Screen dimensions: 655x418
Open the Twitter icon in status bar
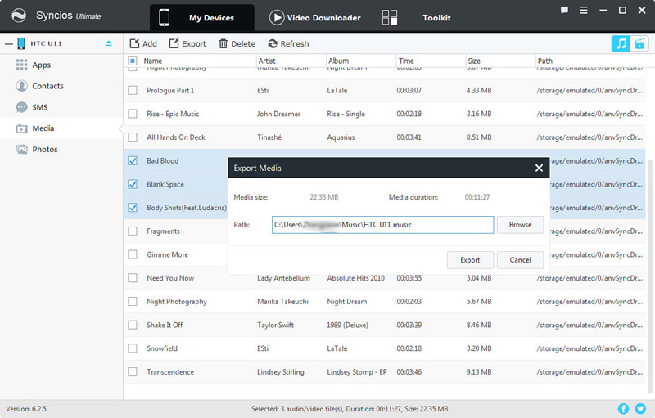click(640, 408)
